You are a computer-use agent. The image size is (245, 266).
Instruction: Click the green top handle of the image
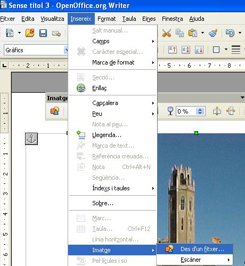pyautogui.click(x=196, y=133)
